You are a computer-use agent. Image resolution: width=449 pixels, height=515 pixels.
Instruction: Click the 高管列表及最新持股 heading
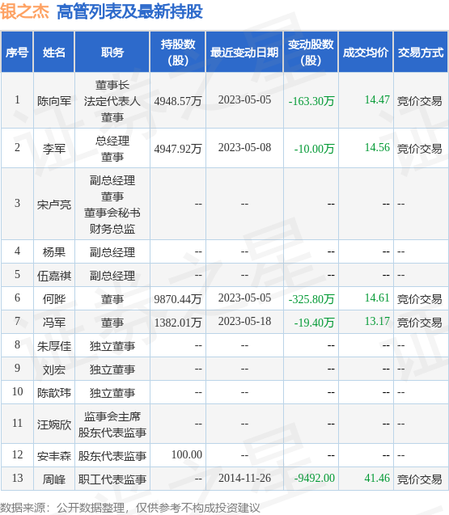[129, 12]
